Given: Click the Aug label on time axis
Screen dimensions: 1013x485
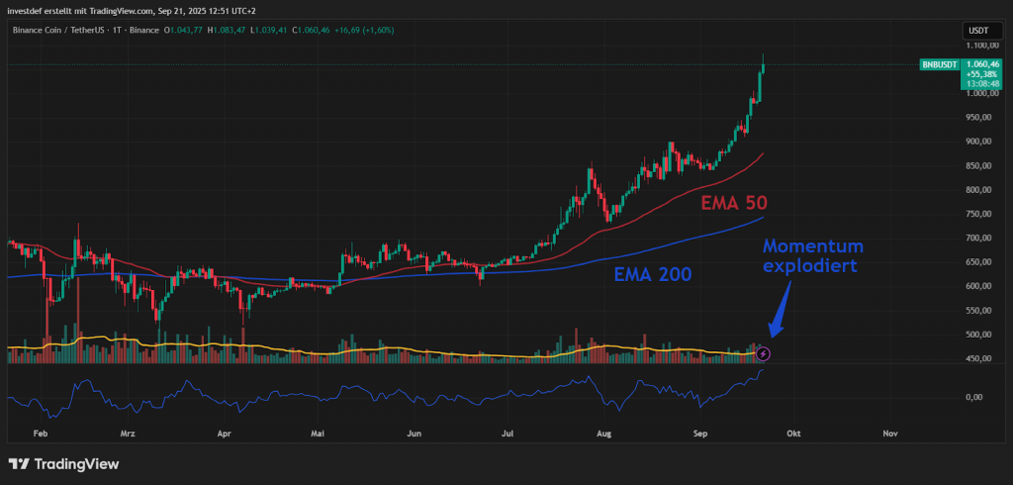Looking at the screenshot, I should (x=604, y=434).
